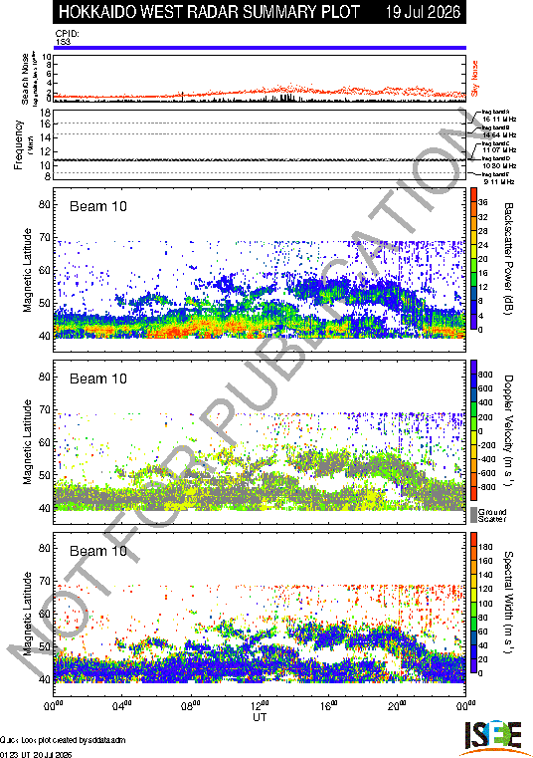Click the ISEE logo
The height and width of the screenshot is (758, 533).
click(493, 737)
